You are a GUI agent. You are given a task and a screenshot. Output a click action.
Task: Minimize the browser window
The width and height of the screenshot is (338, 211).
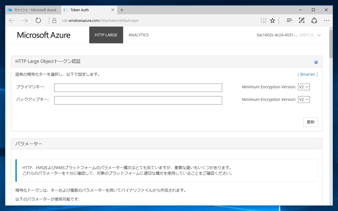pos(300,10)
